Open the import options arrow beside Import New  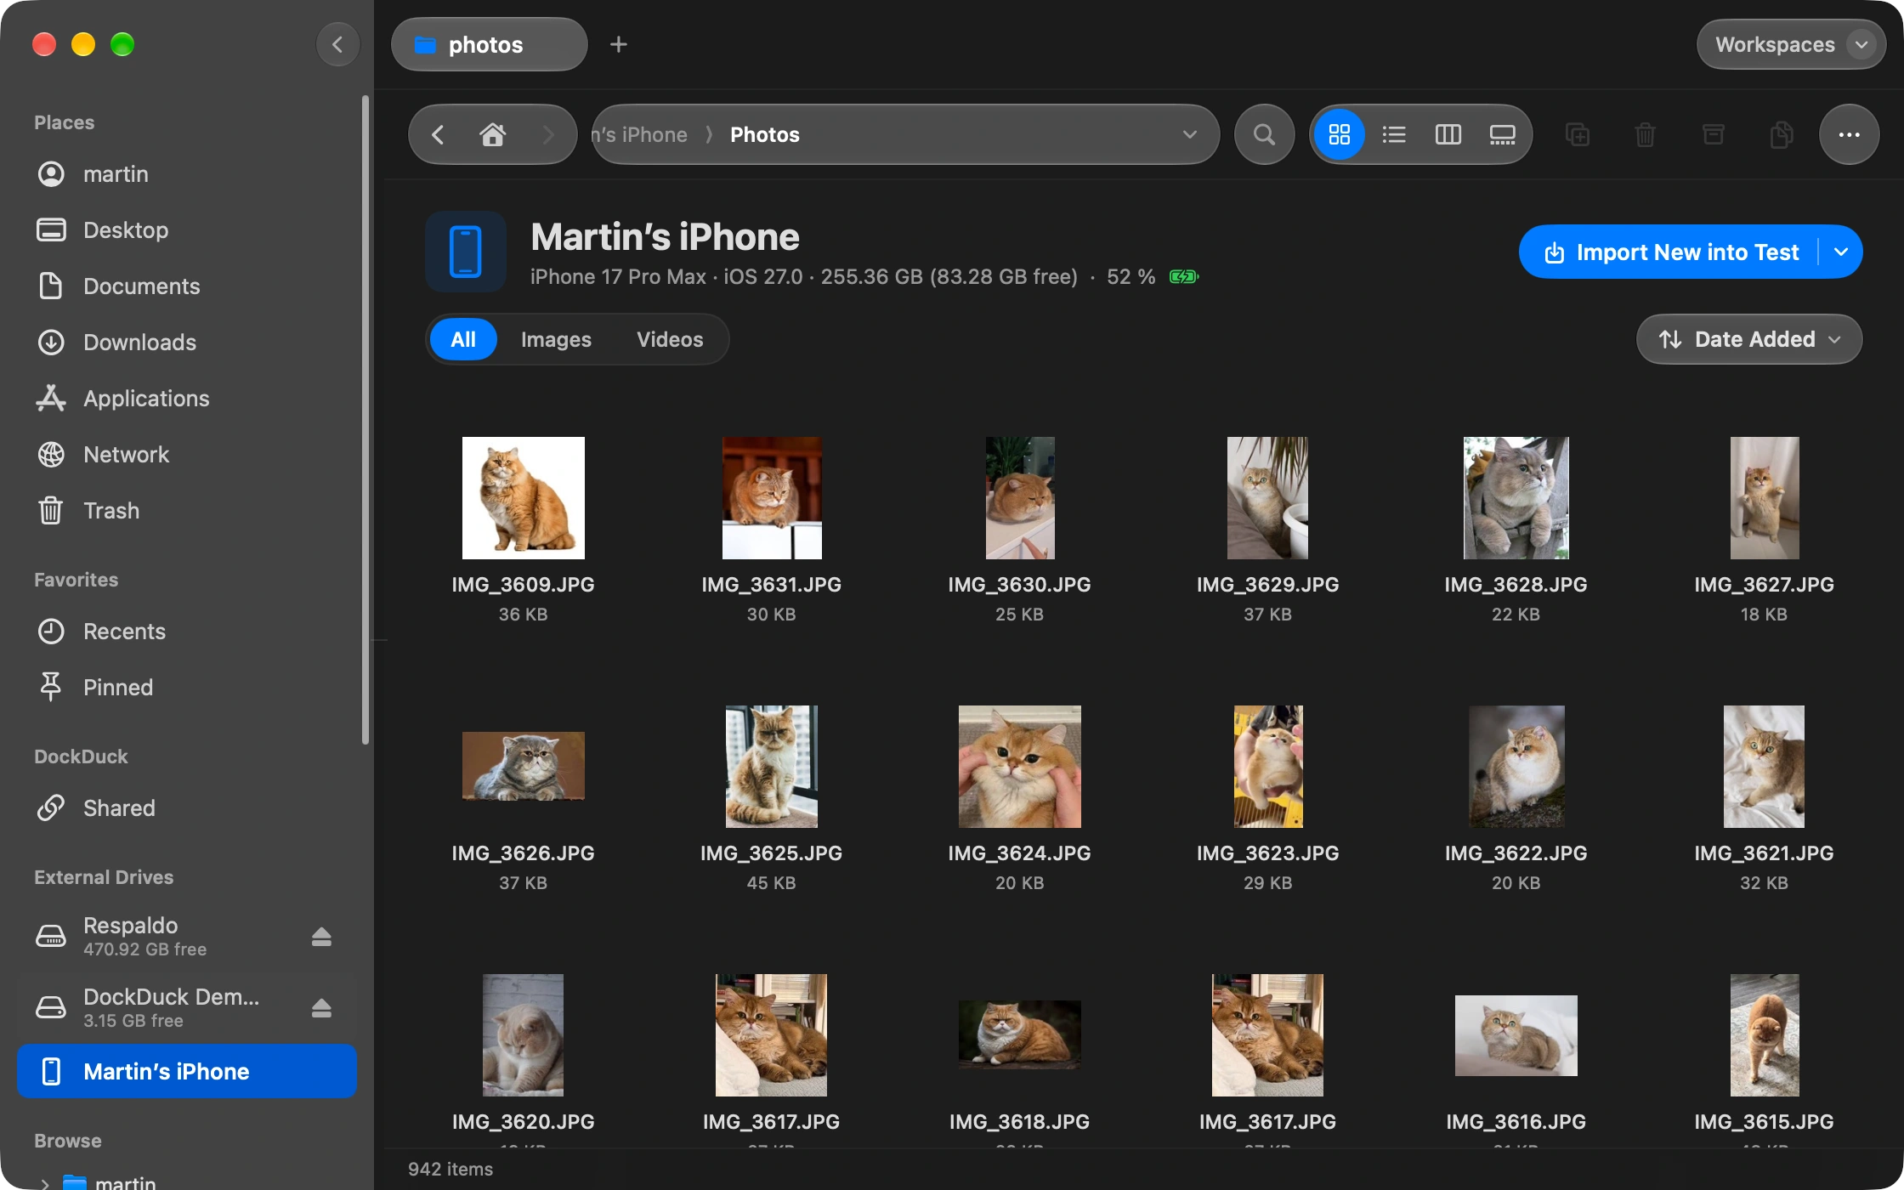1841,252
